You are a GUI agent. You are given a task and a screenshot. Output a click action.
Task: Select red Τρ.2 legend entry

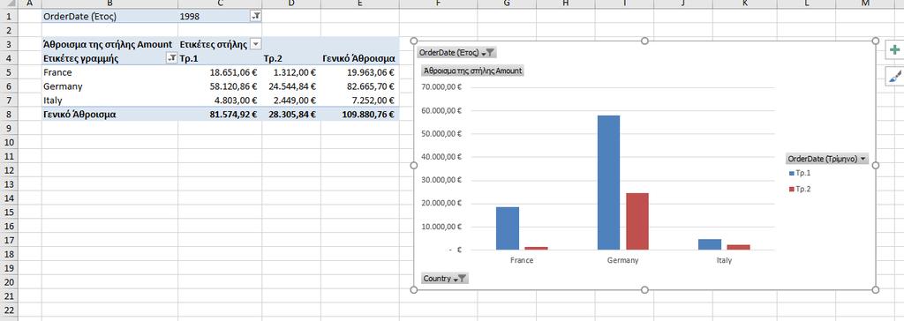pyautogui.click(x=800, y=189)
